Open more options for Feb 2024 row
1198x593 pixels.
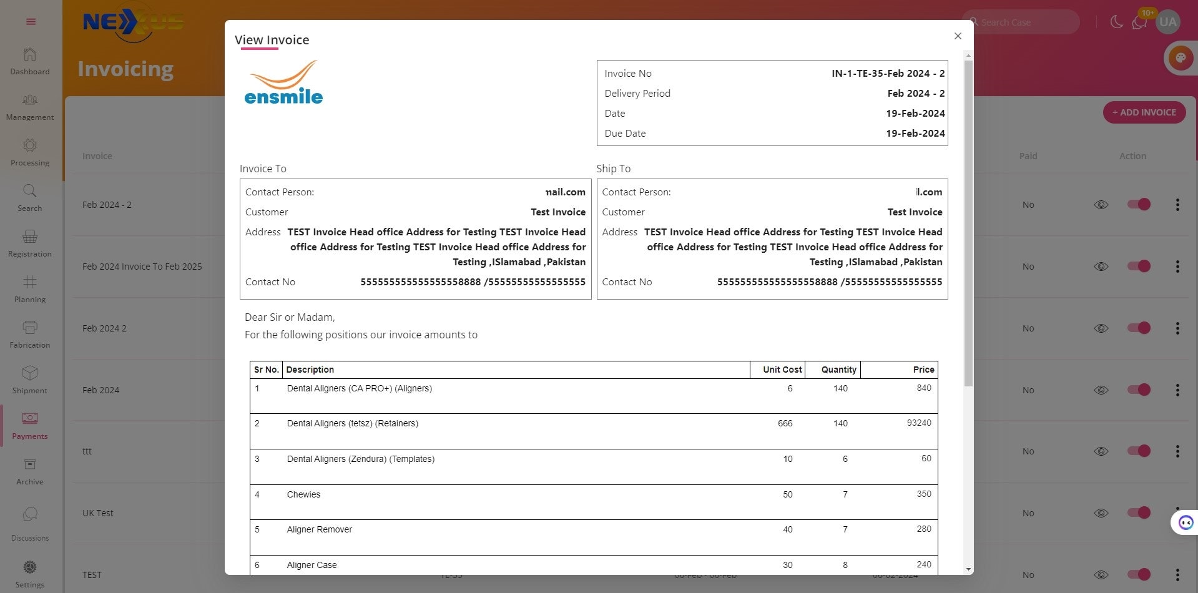click(x=1177, y=390)
